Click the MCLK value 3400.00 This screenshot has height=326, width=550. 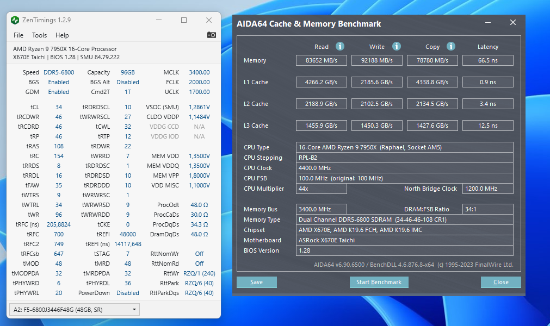click(199, 72)
